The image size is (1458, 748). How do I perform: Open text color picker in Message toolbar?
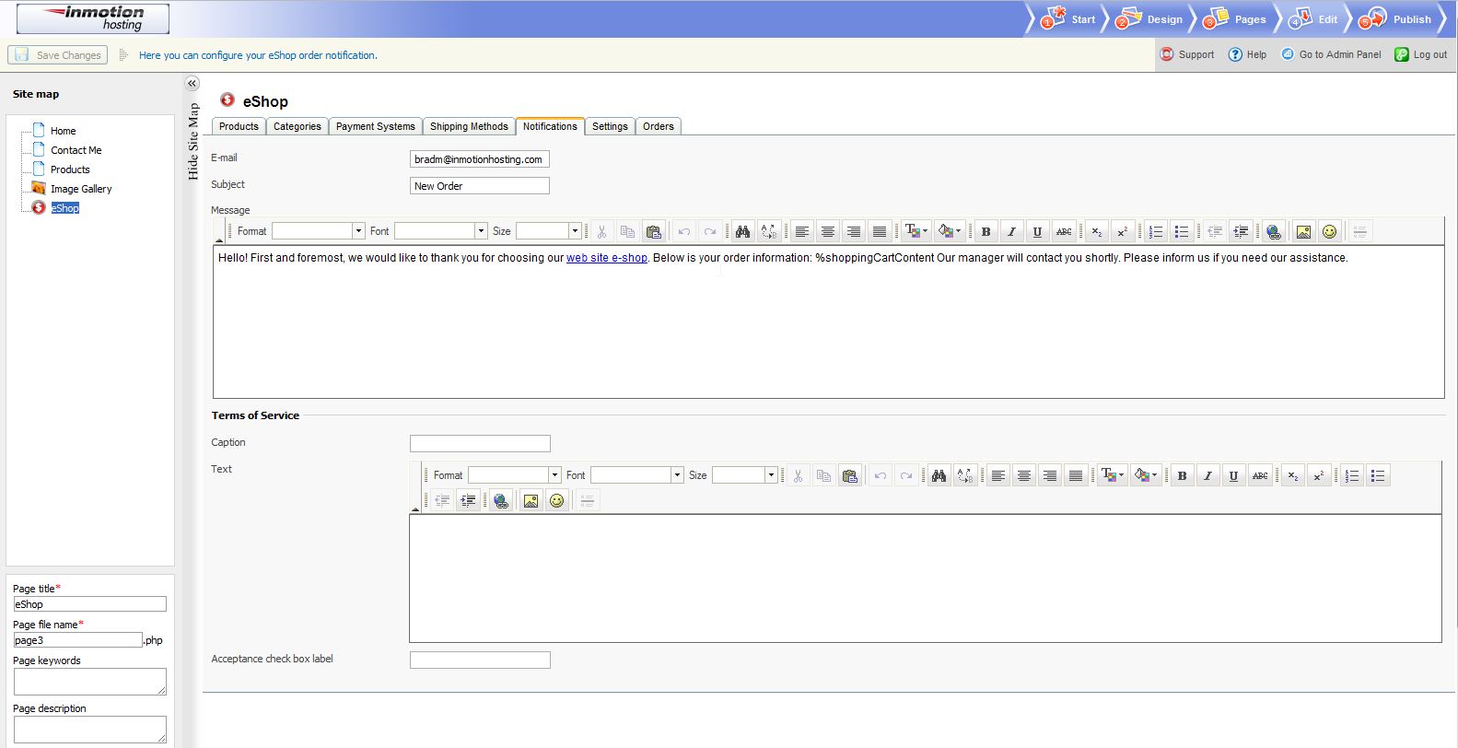916,231
